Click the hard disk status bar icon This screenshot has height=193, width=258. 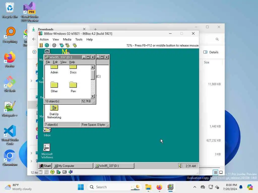tap(64, 172)
